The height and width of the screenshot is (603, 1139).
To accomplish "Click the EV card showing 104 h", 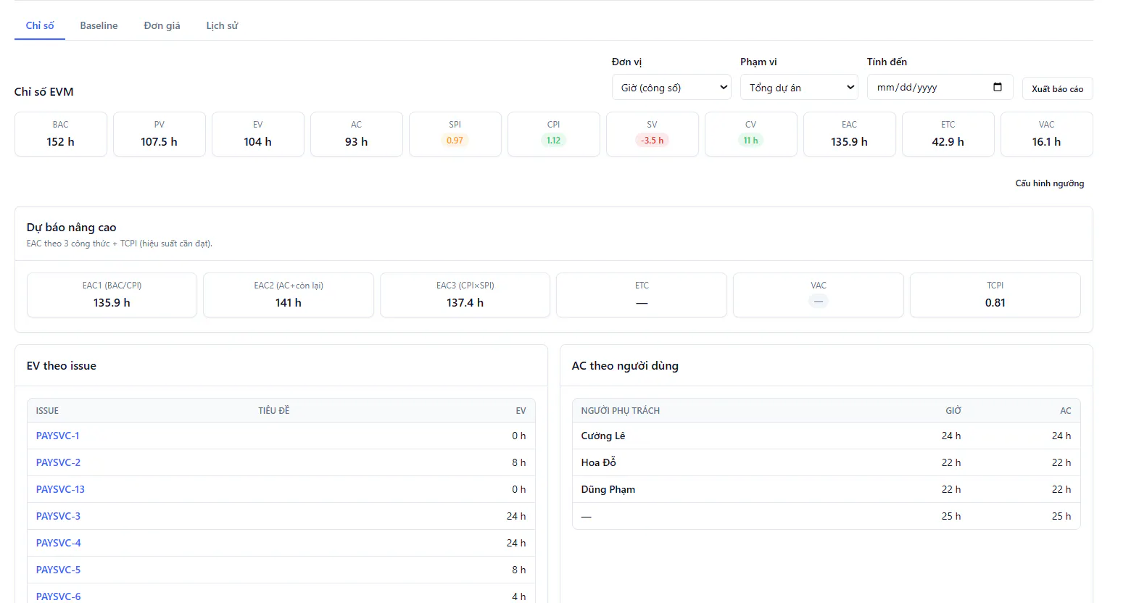I will (x=258, y=134).
